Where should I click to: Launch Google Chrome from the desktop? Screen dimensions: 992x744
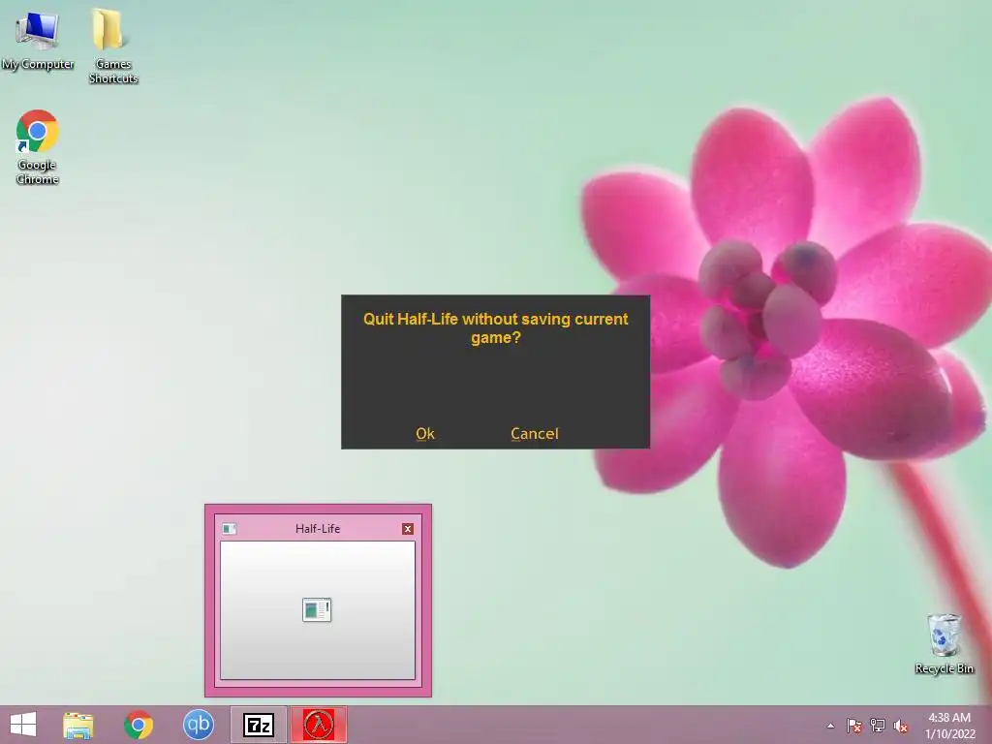[x=38, y=147]
